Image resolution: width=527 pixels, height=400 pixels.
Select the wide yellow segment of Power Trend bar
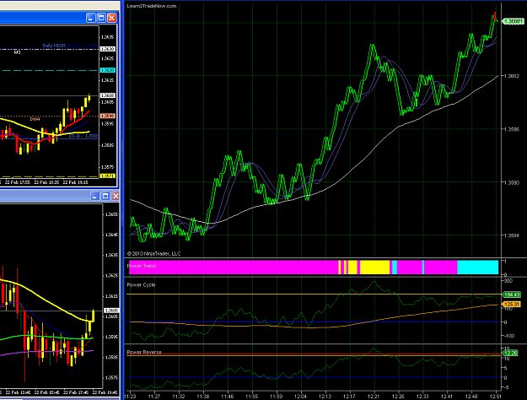coord(374,268)
